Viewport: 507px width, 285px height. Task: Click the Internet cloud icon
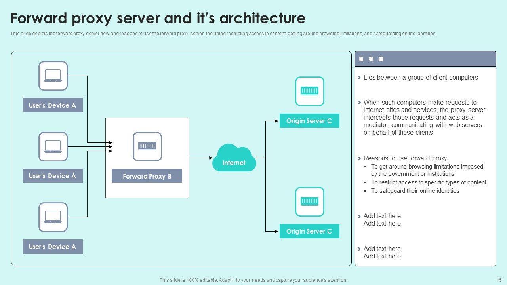[234, 158]
